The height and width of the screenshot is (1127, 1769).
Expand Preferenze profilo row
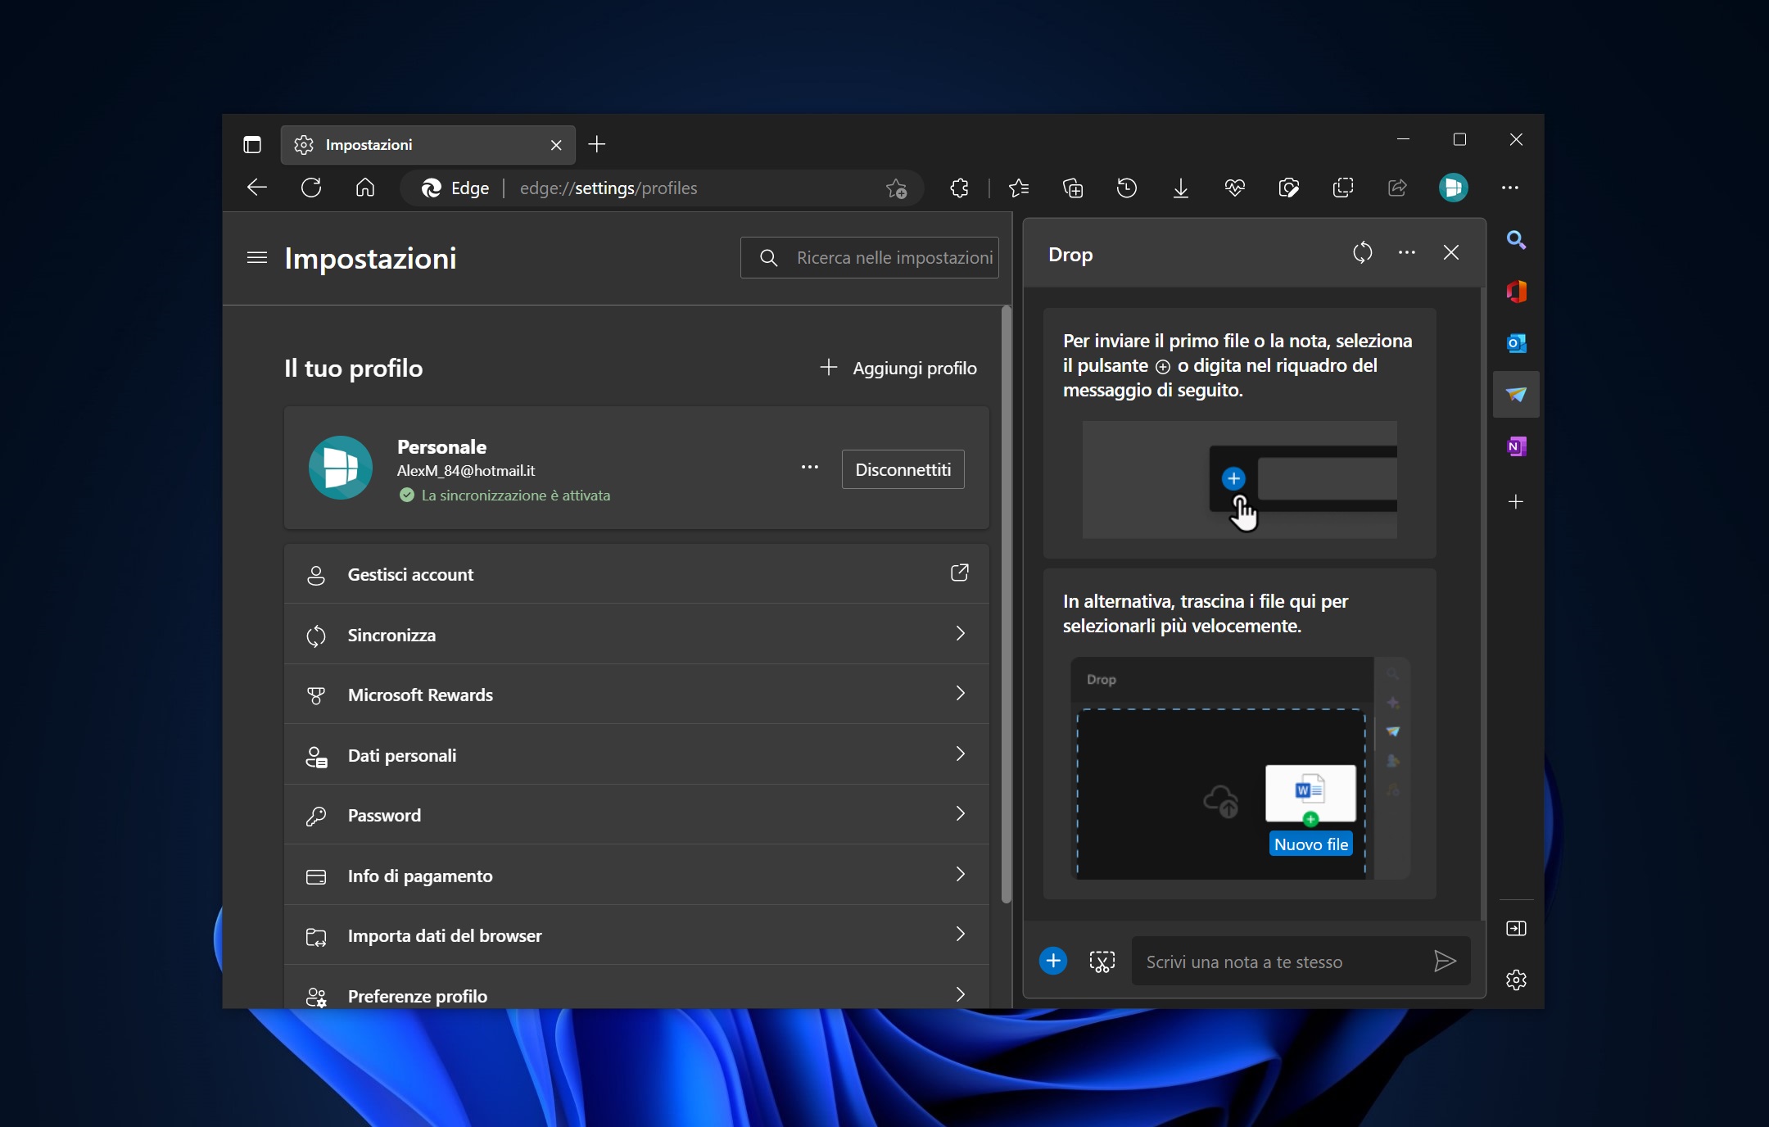tap(636, 988)
